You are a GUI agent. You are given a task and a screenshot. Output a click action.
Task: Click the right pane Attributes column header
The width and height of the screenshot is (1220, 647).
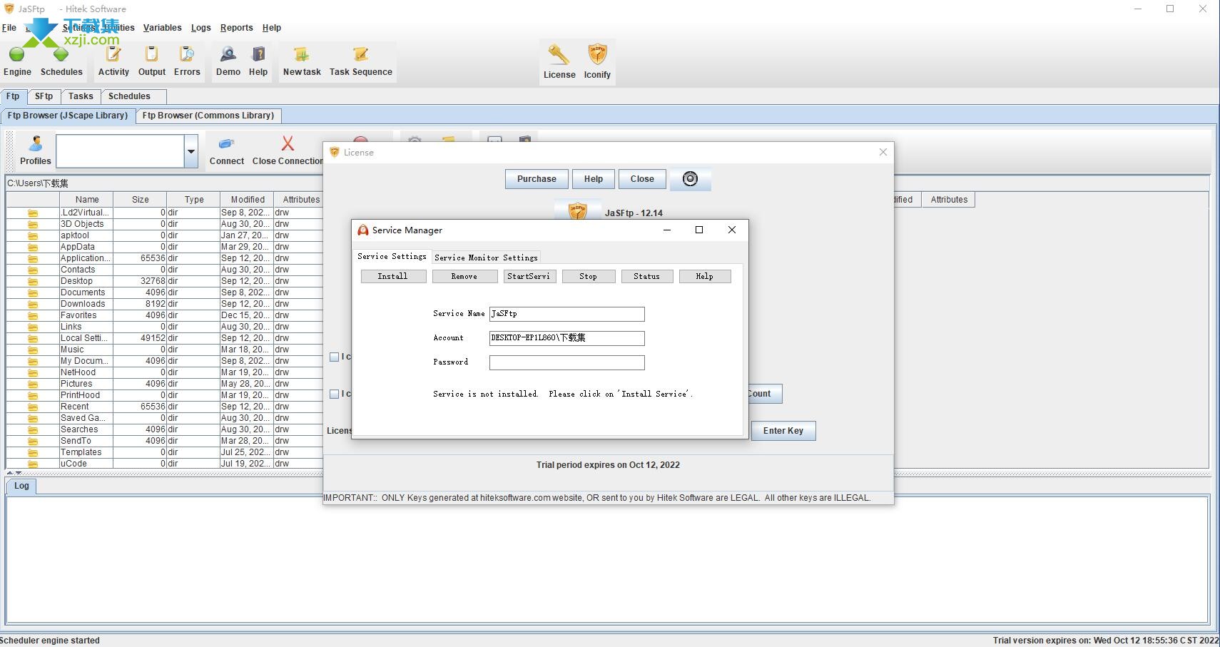pos(949,200)
